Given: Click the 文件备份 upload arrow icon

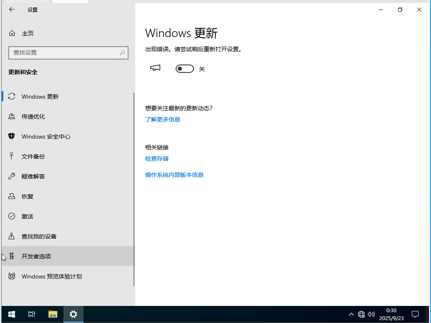Looking at the screenshot, I should pos(12,156).
